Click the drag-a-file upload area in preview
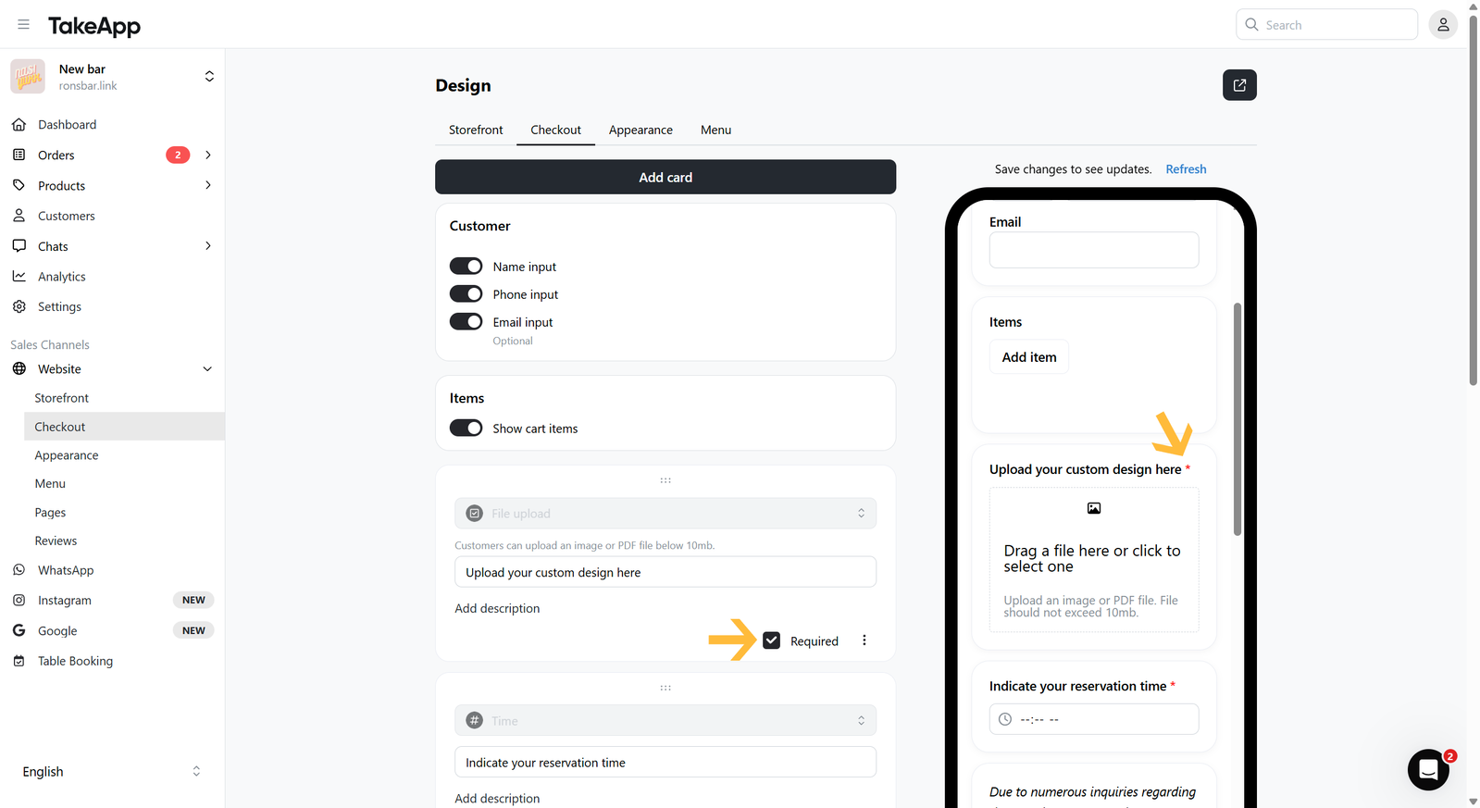1480x808 pixels. [x=1094, y=560]
